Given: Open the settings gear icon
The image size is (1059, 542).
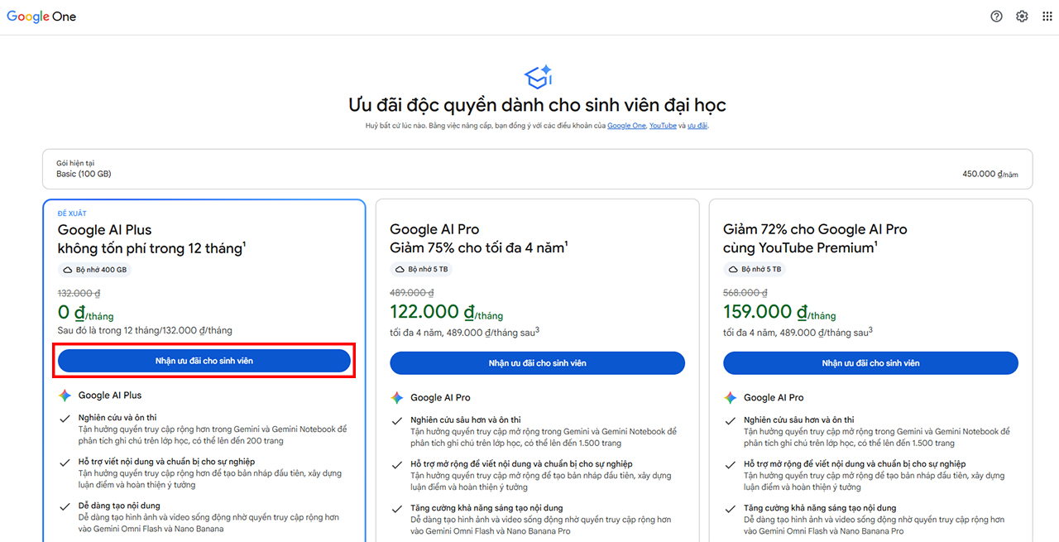Looking at the screenshot, I should [x=1022, y=17].
